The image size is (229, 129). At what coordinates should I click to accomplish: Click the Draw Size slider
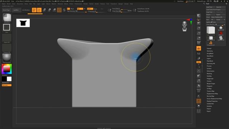pos(122,11)
